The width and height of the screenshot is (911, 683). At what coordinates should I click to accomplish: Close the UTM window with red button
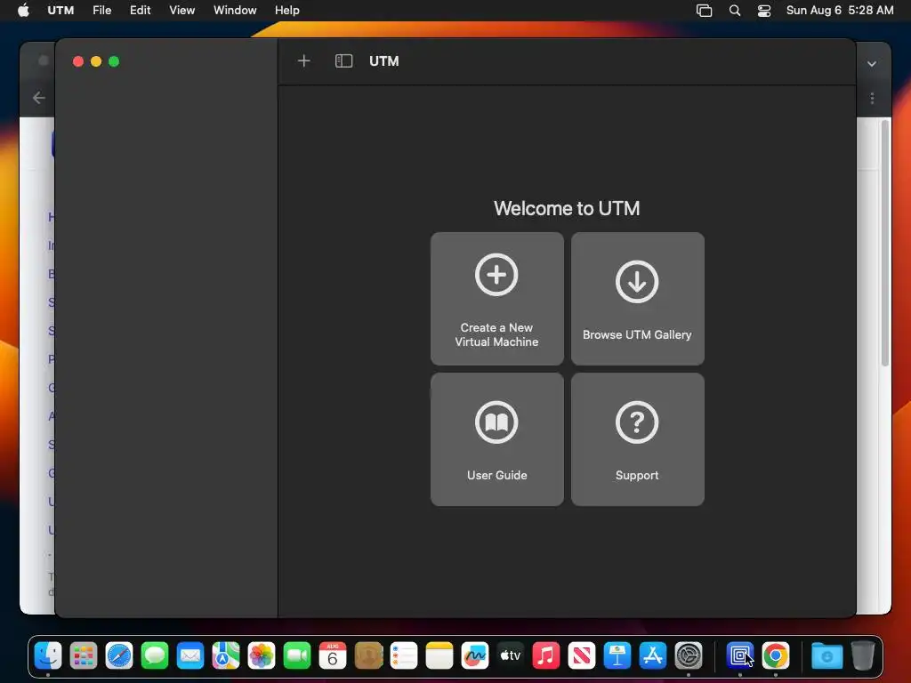(78, 61)
